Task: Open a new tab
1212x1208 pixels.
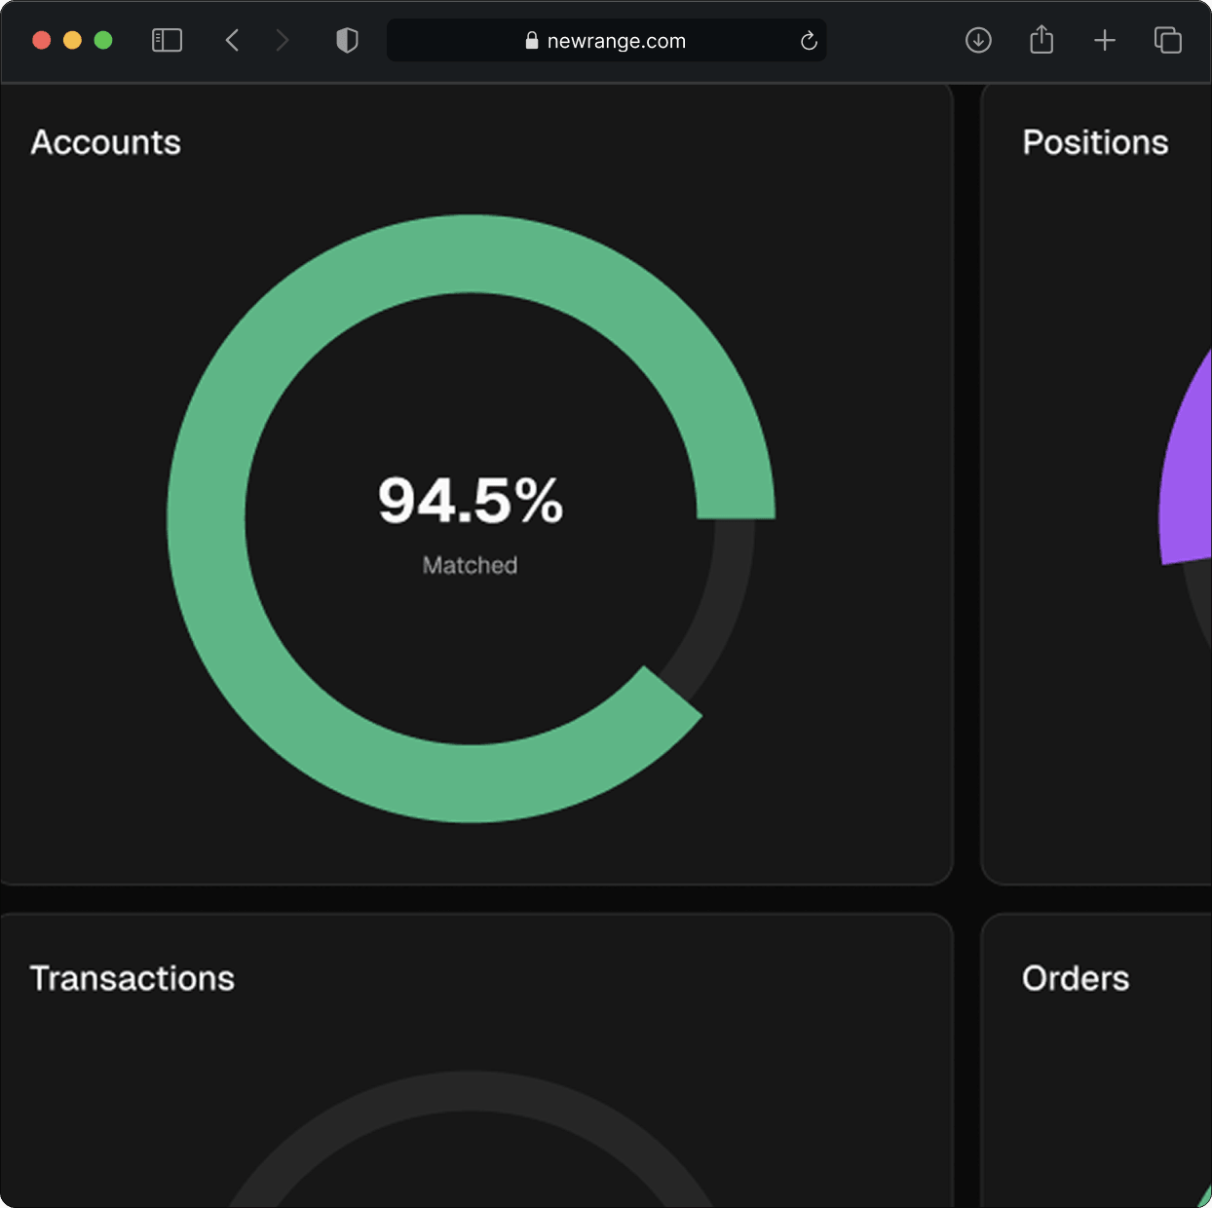Action: pyautogui.click(x=1104, y=40)
